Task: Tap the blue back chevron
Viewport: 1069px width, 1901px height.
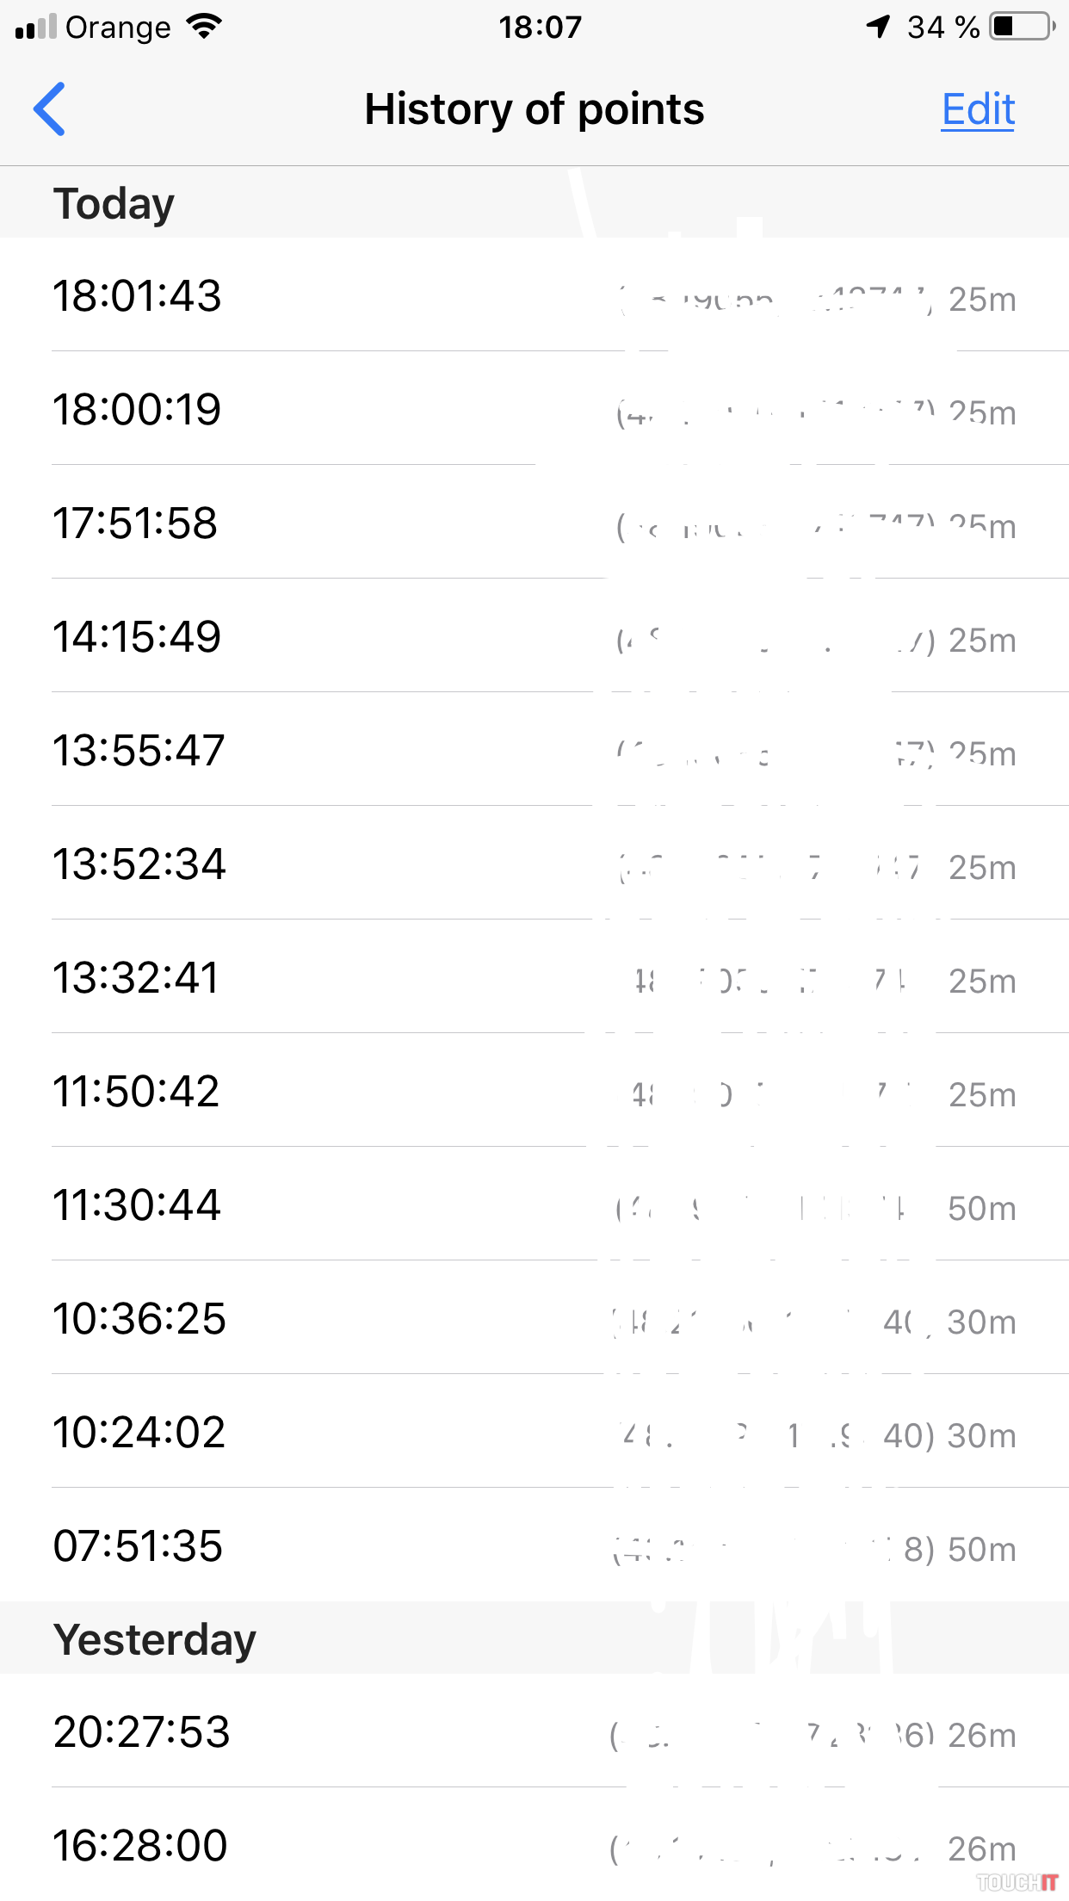Action: tap(50, 109)
